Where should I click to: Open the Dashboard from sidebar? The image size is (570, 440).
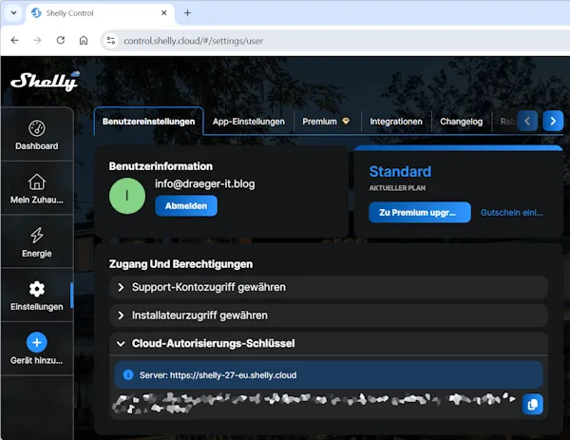click(36, 135)
